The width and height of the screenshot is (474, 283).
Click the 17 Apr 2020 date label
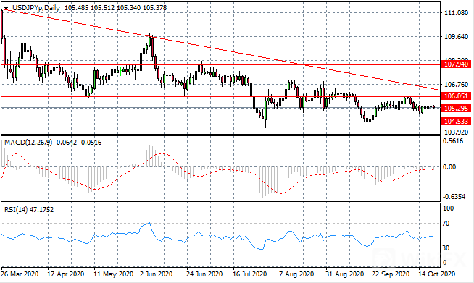[66, 274]
